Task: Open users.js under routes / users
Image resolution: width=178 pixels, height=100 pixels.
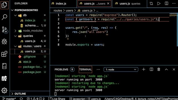Action: [30, 51]
